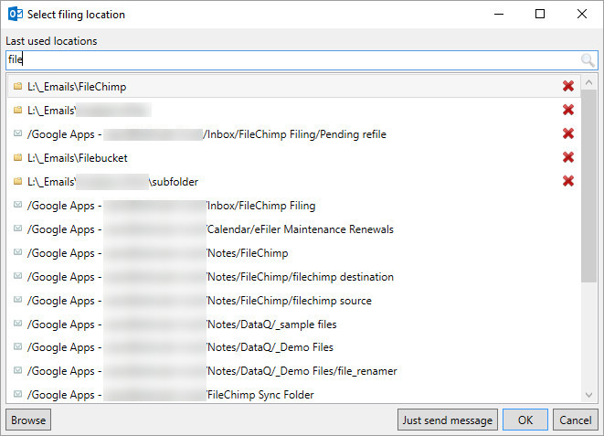Viewport: 604px width, 436px height.
Task: Delete the \subfolder location entry
Action: coord(568,181)
